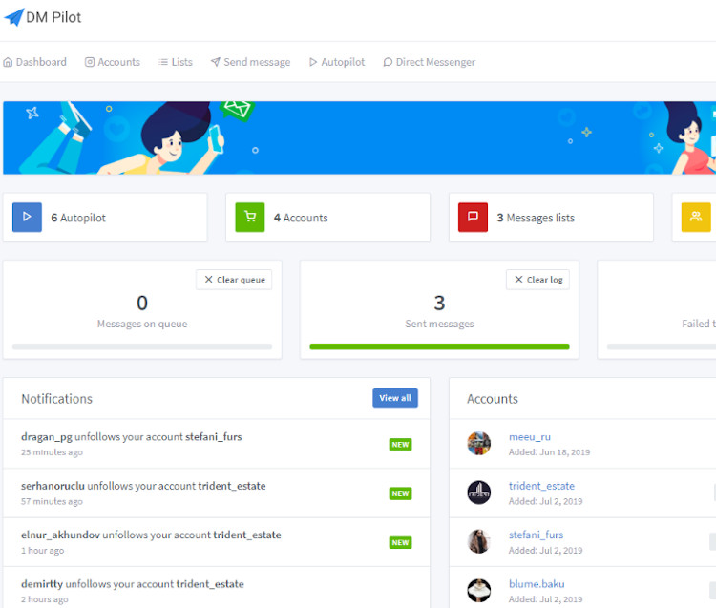Image resolution: width=716 pixels, height=608 pixels.
Task: Click the Sent messages label
Action: 439,324
